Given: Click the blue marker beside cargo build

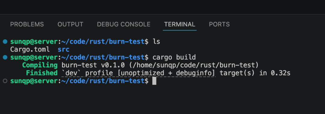Looking at the screenshot, I should pos(5,57).
